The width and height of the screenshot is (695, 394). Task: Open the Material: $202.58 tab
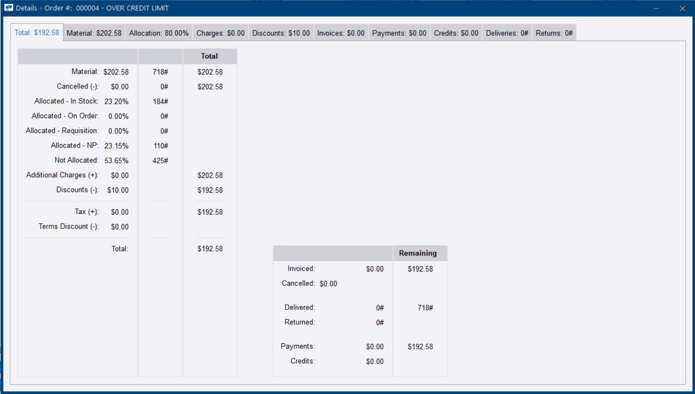(94, 33)
